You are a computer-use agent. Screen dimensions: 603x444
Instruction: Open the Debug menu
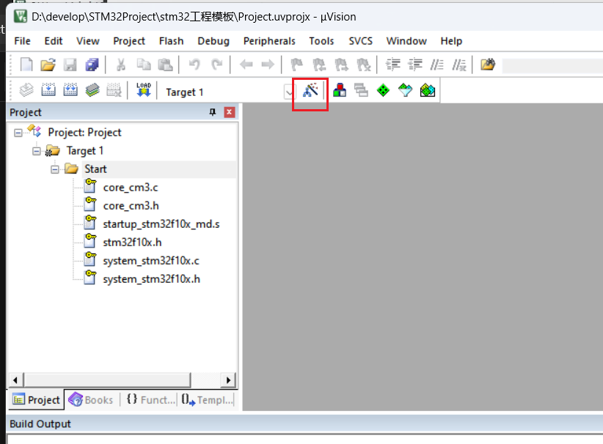click(x=213, y=41)
